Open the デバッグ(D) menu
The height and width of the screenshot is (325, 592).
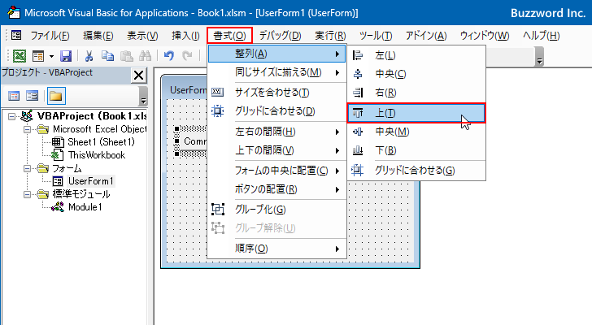tap(280, 36)
